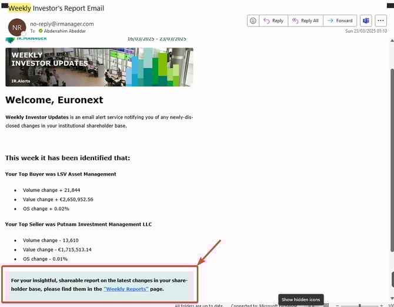
Task: Click the "Value change + €2,650,952.56" line
Action: (x=58, y=200)
